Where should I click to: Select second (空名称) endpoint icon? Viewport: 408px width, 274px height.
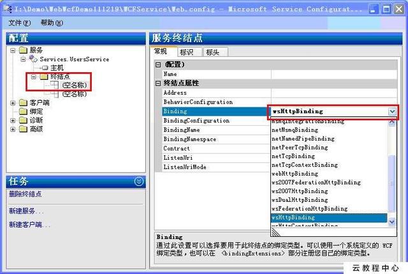(x=55, y=94)
